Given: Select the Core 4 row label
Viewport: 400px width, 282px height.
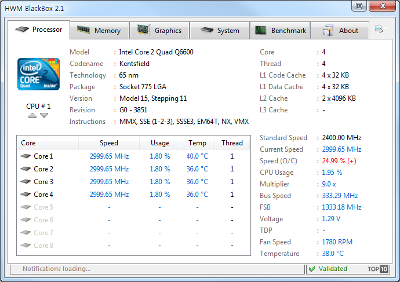Looking at the screenshot, I should (x=43, y=195).
